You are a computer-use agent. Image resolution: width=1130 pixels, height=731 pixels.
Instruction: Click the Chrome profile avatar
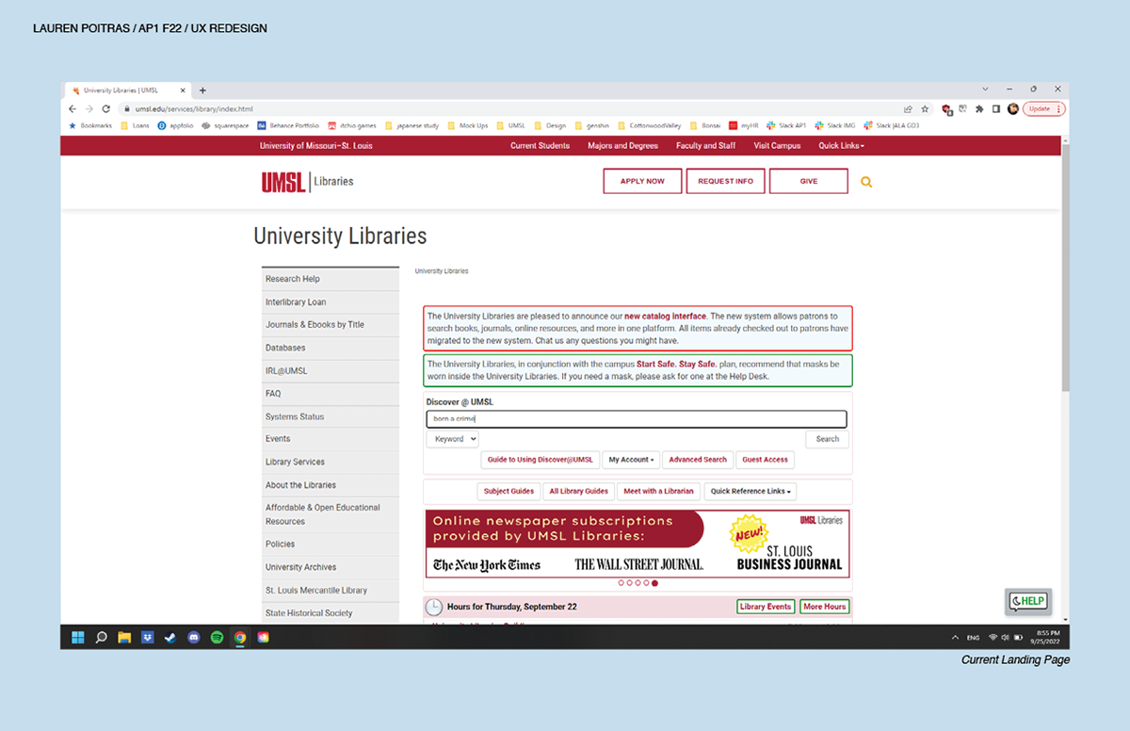[1013, 108]
